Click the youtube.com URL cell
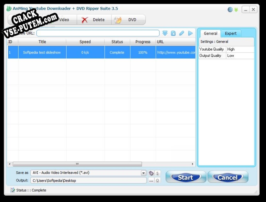266x202 pixels. tap(175, 53)
